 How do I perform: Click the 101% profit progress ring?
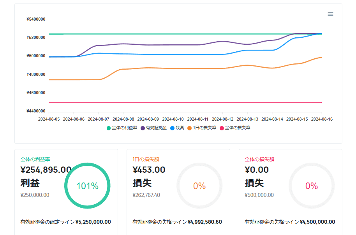point(87,186)
